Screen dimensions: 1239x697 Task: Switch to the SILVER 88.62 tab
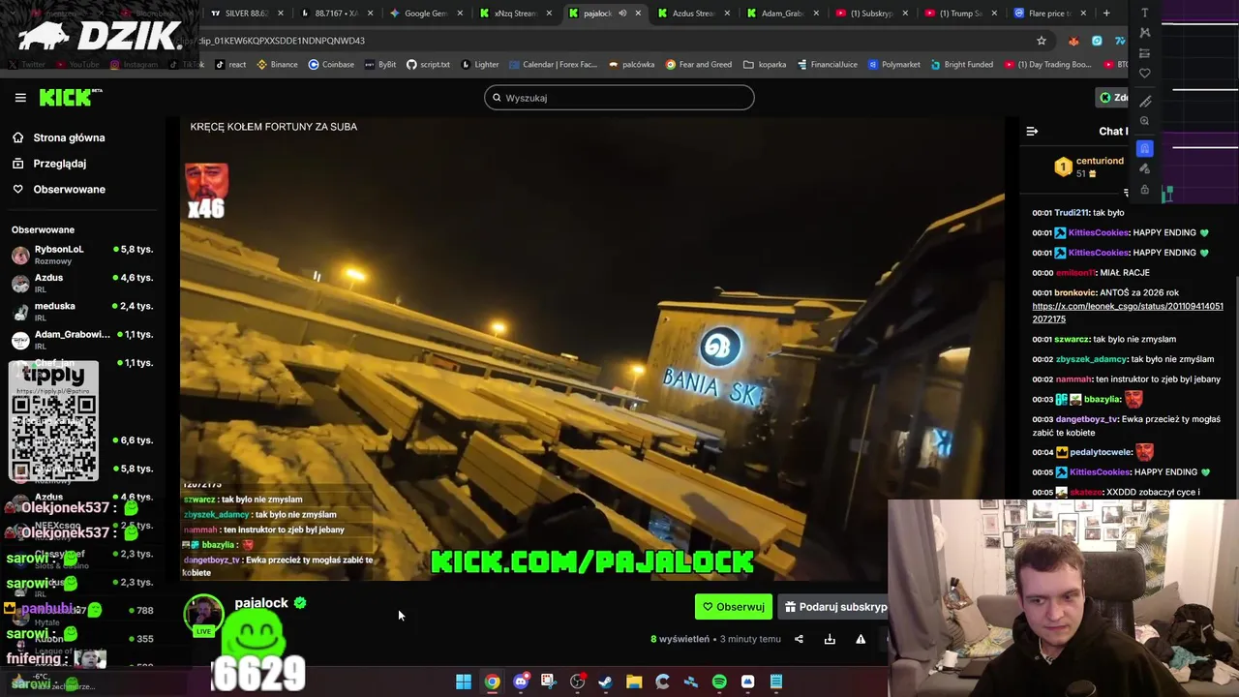pyautogui.click(x=246, y=14)
